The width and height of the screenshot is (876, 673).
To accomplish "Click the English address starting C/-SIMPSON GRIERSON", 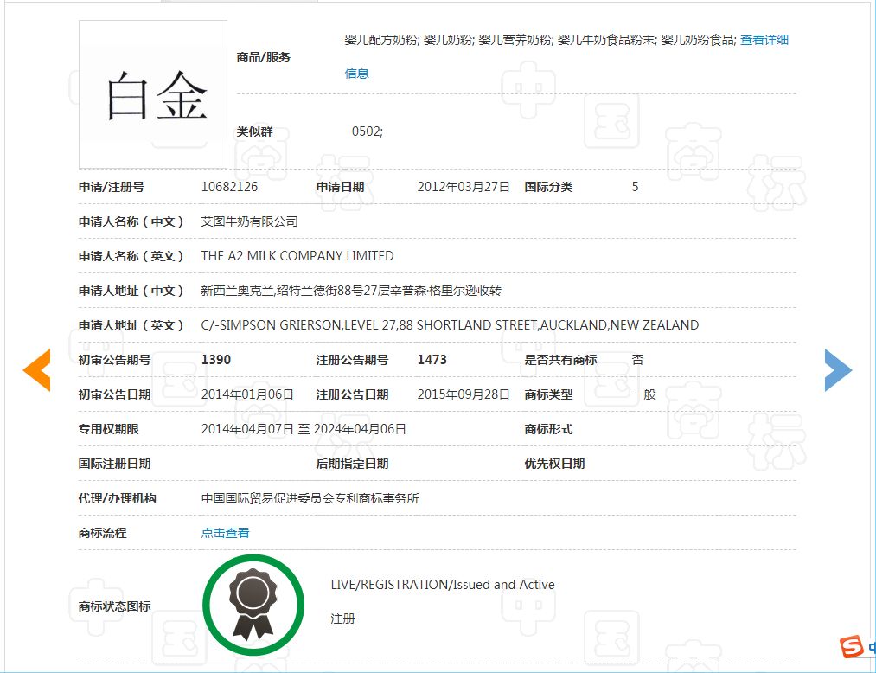I will point(450,325).
